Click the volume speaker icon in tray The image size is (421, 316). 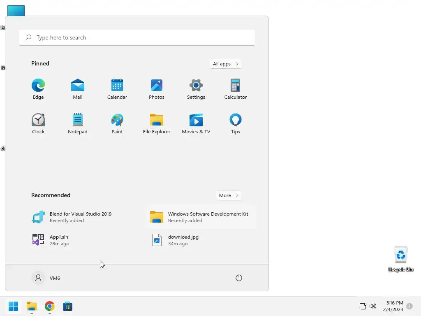[373, 306]
